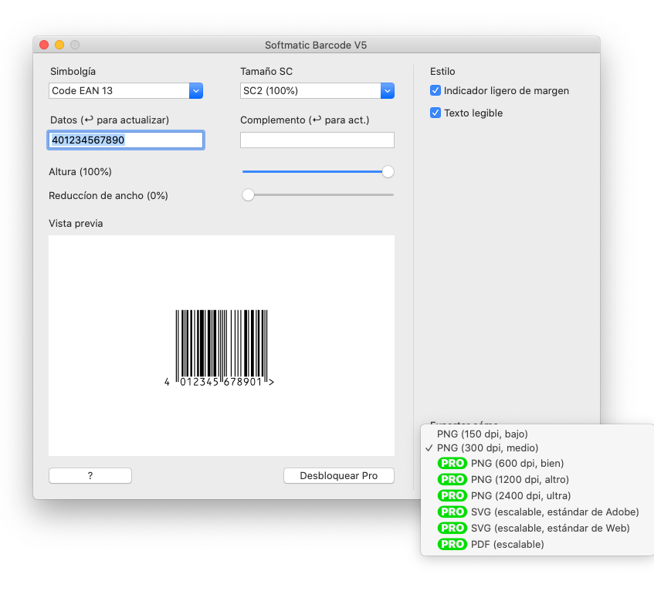
Task: Choose PNG (300 dpi, medio) in the menu
Action: pos(487,448)
